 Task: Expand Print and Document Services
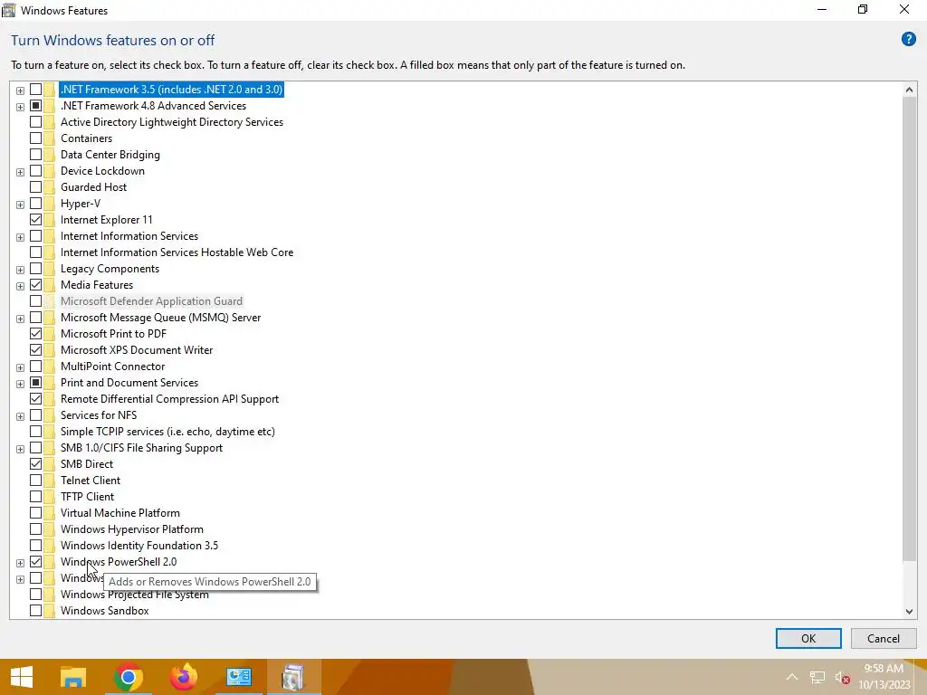(20, 384)
